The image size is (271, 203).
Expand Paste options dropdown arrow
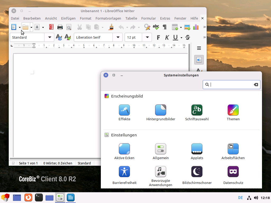click(x=102, y=27)
